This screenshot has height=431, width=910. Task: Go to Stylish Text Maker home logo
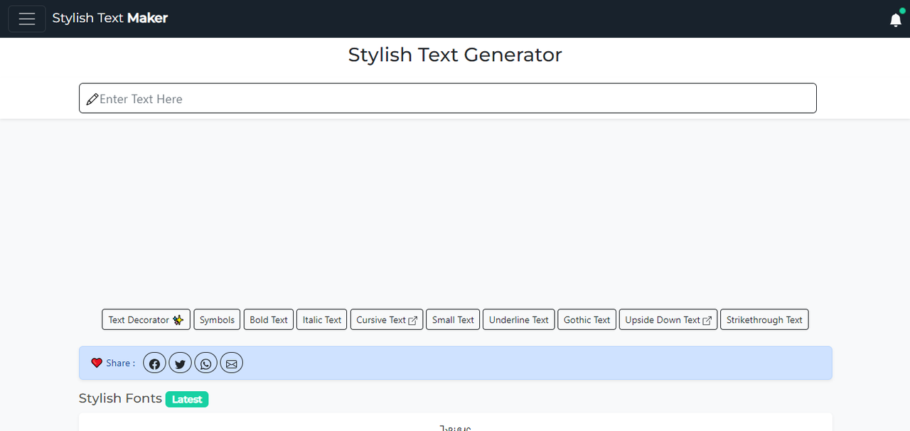click(x=110, y=18)
